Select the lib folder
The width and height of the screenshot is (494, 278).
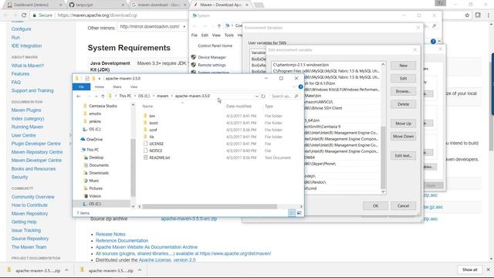coord(151,137)
